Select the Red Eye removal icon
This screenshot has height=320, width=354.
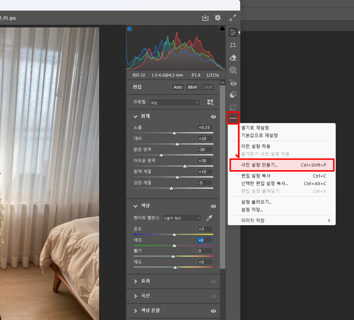(x=233, y=83)
